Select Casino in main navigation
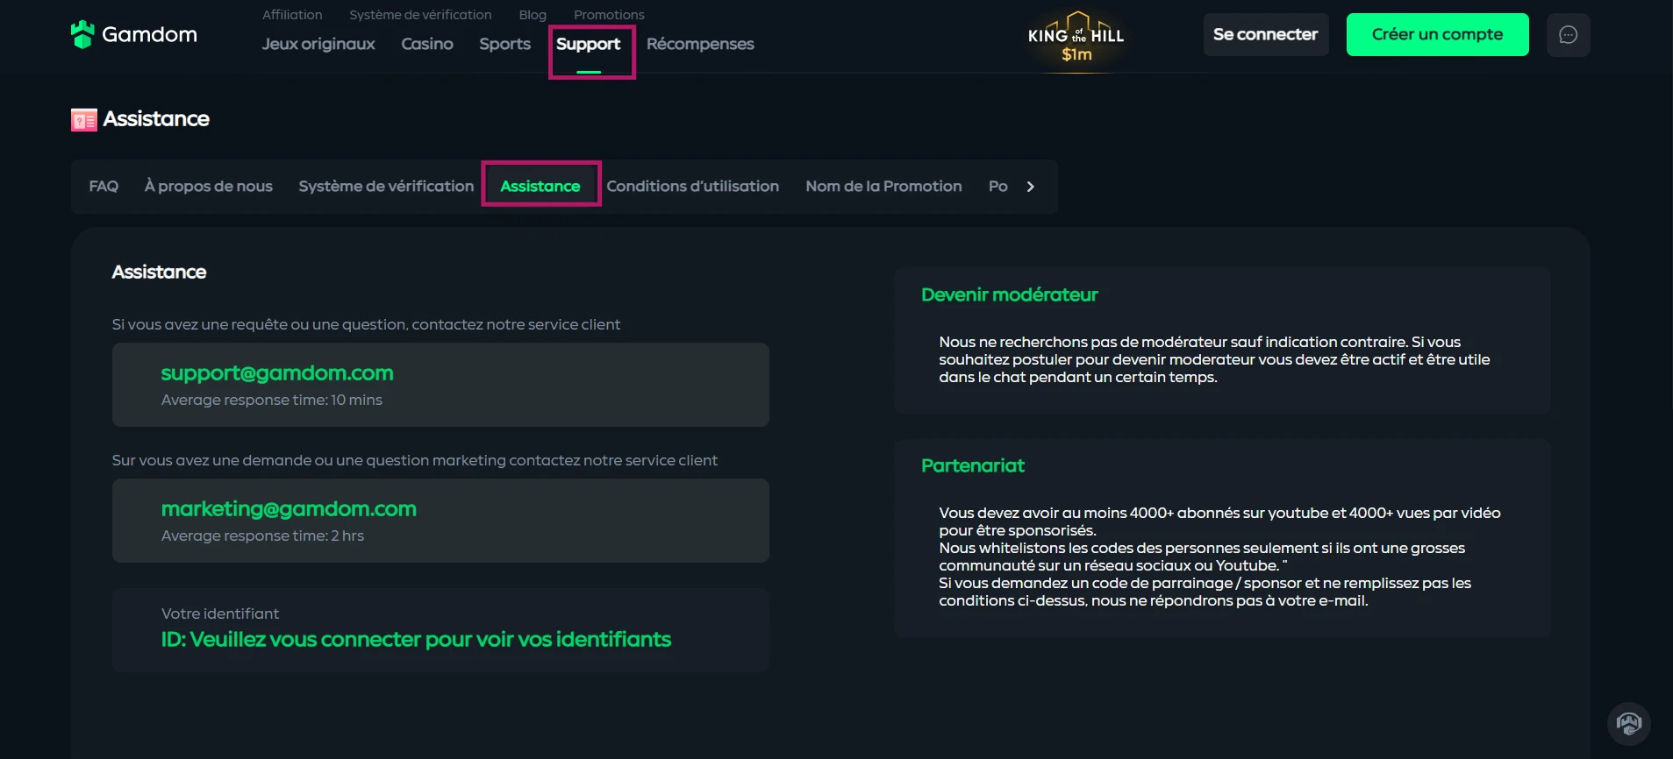Screen dimensions: 1673x759 click(427, 44)
